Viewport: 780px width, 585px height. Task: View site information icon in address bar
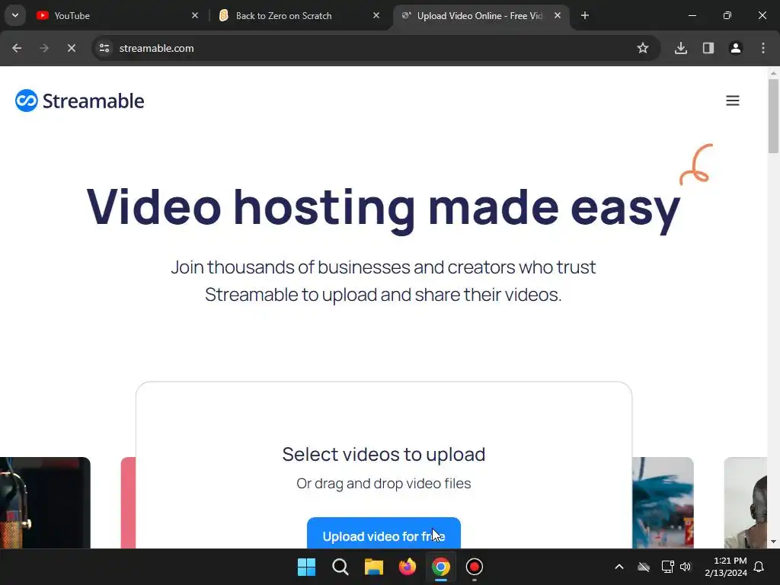104,48
